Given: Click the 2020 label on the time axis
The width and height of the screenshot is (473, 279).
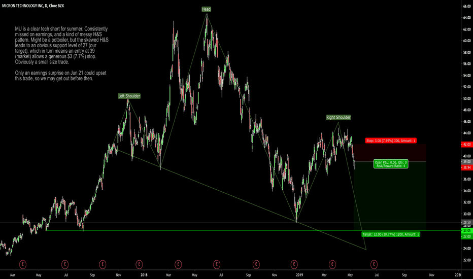Looking at the screenshot, I should pyautogui.click(x=458, y=275).
